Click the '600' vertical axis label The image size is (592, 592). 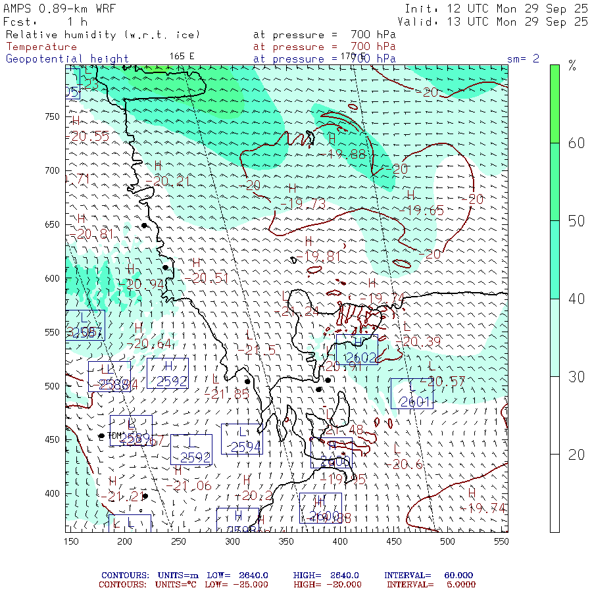click(52, 278)
